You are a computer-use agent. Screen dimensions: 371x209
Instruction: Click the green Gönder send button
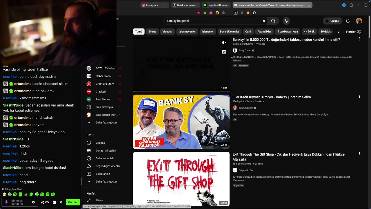[x=73, y=202]
